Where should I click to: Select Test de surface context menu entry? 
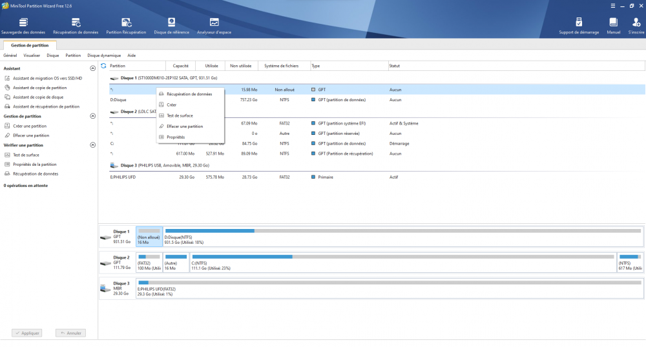pyautogui.click(x=179, y=115)
